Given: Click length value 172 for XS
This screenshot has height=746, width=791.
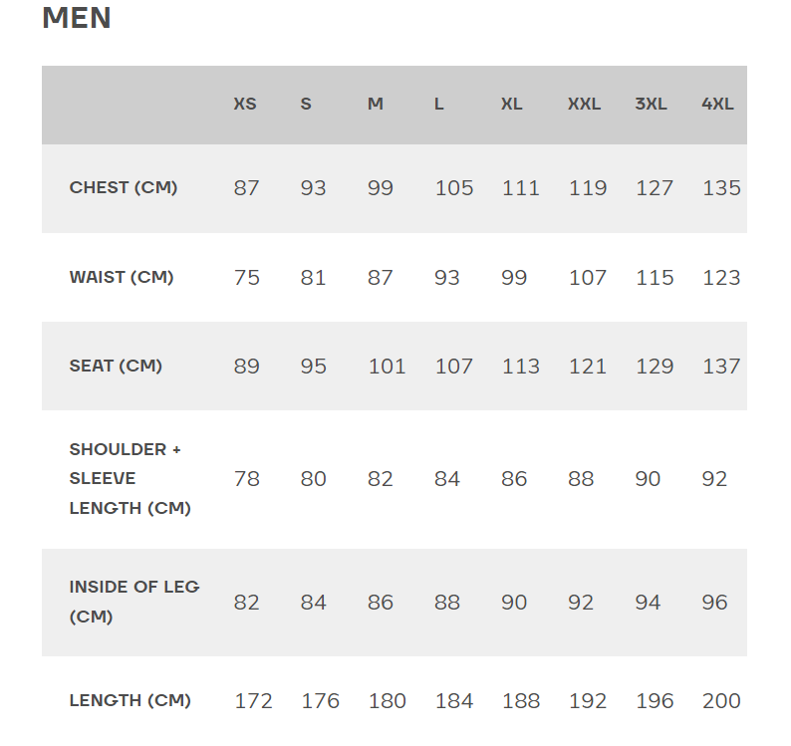Looking at the screenshot, I should 253,701.
